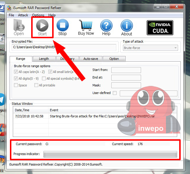
Task: Click the End at input field
Action: (x=126, y=78)
